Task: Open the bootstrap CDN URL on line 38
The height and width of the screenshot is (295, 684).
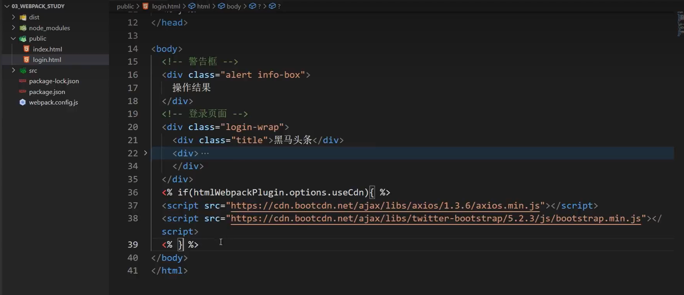Action: 435,219
